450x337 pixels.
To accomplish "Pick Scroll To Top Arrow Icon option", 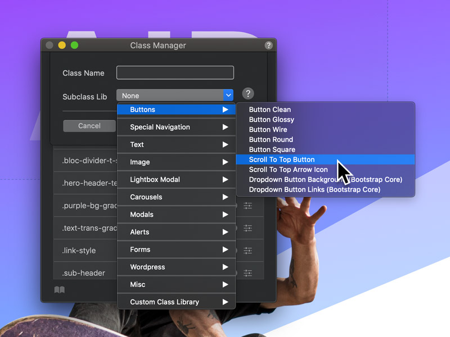I will pos(288,170).
